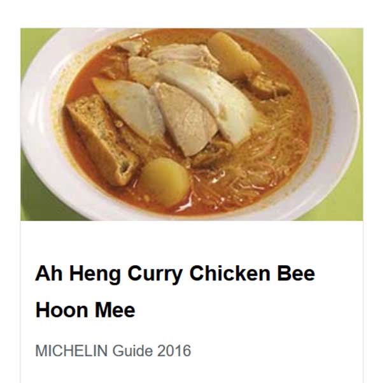Screen dimensions: 382x383
Task: Click the word 'MICHELIN' below the title
Action: pyautogui.click(x=71, y=350)
